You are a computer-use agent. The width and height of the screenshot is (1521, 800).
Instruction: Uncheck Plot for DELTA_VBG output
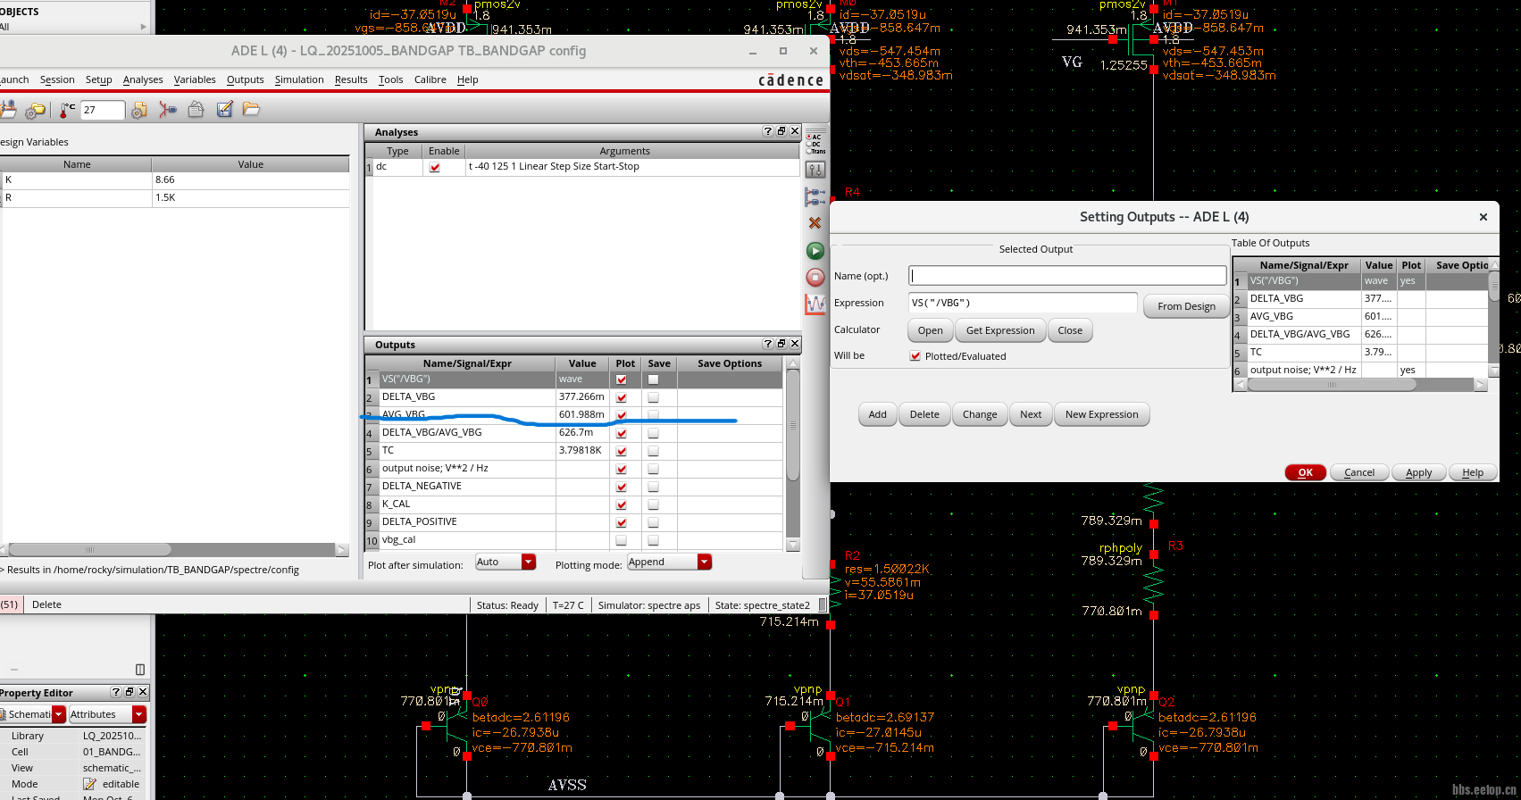622,397
